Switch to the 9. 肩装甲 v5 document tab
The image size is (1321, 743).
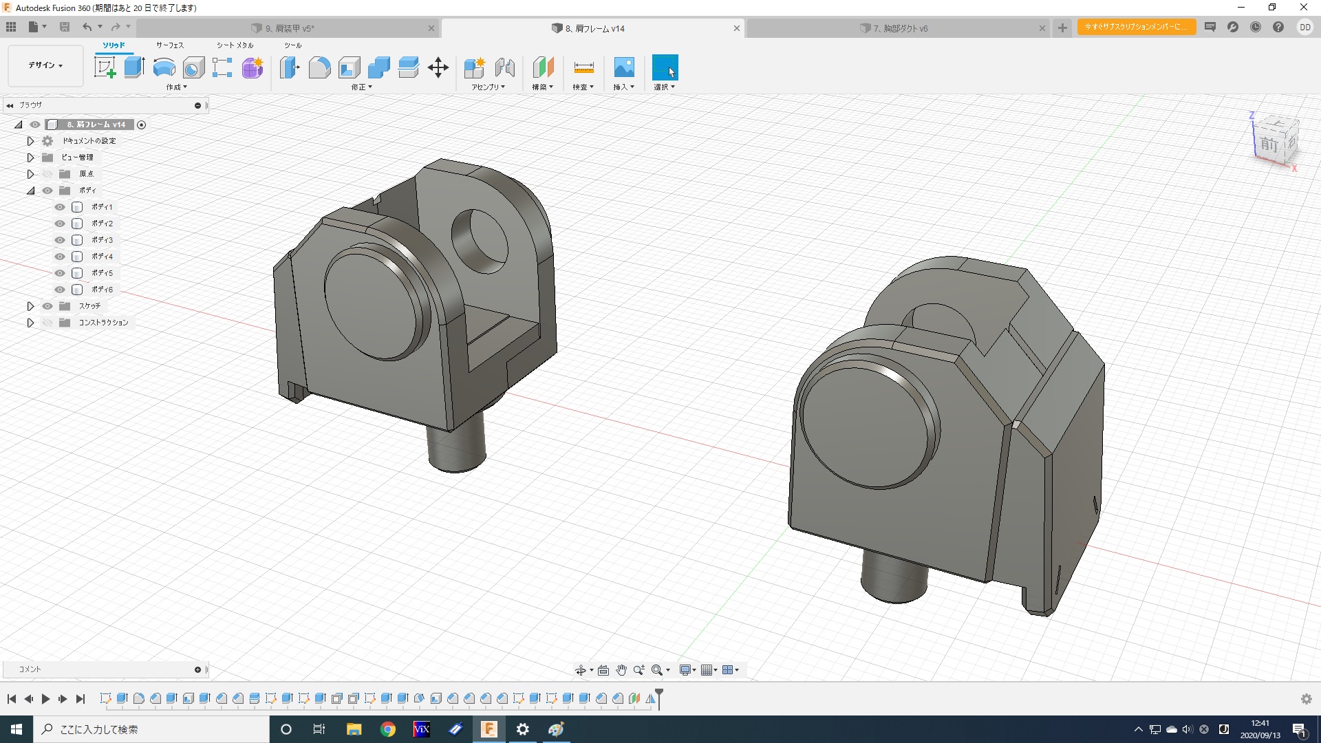click(x=289, y=28)
